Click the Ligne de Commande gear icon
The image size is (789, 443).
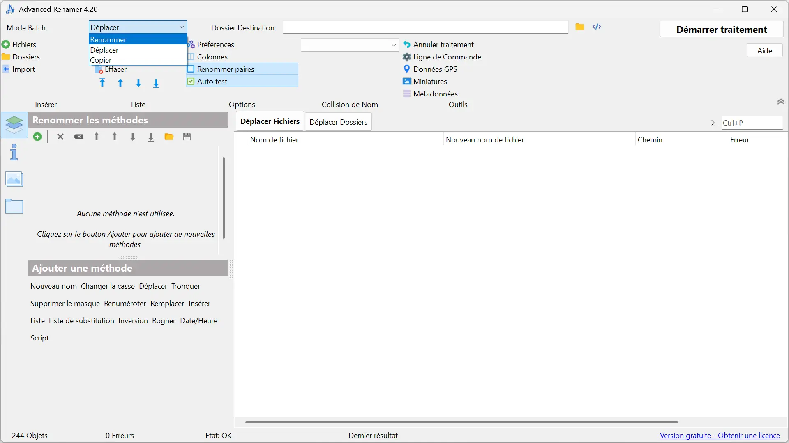(x=407, y=57)
